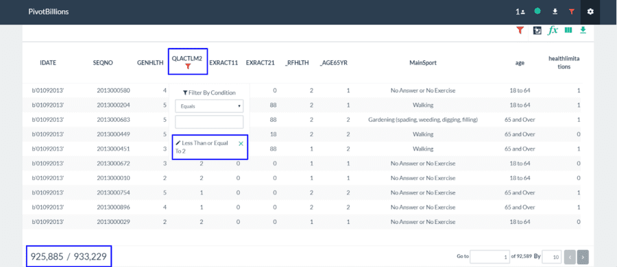Click the 925,885 / 933,229 row count
Viewport: 617px width, 267px height.
click(x=69, y=256)
